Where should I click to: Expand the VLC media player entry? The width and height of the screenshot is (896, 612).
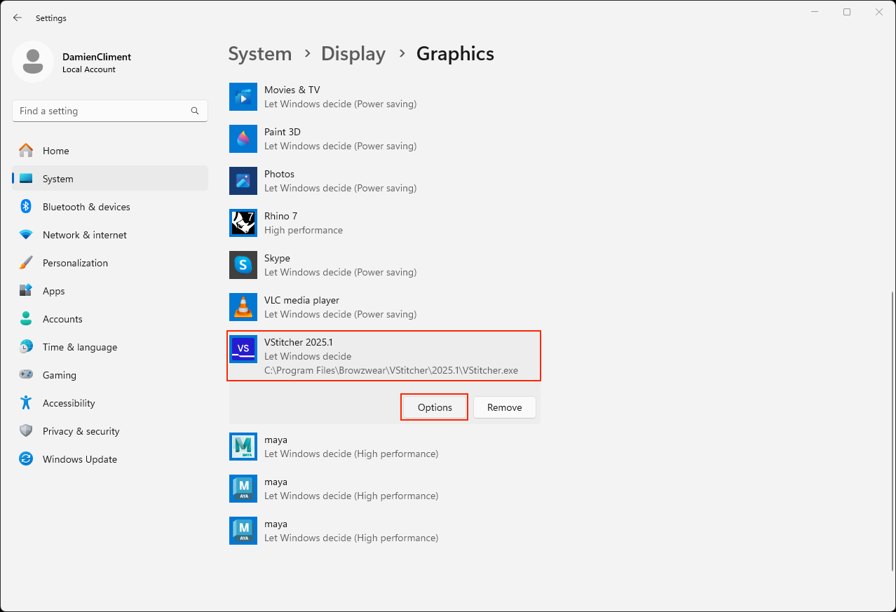pyautogui.click(x=384, y=307)
